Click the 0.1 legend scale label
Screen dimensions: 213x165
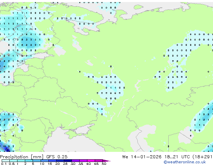[x=4, y=164]
